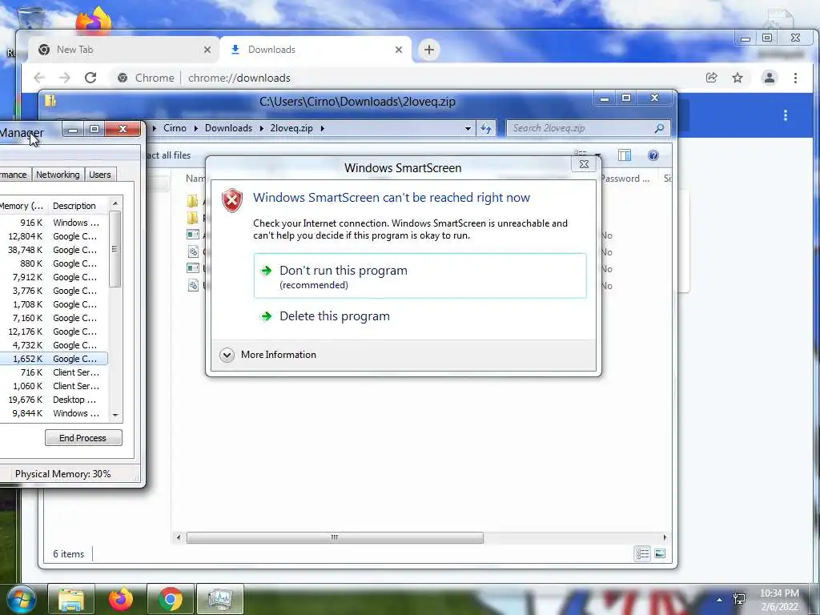Select Downloads in the Explorer breadcrumb

[228, 128]
